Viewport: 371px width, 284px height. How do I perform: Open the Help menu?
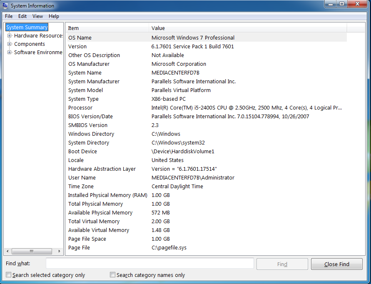coord(54,16)
